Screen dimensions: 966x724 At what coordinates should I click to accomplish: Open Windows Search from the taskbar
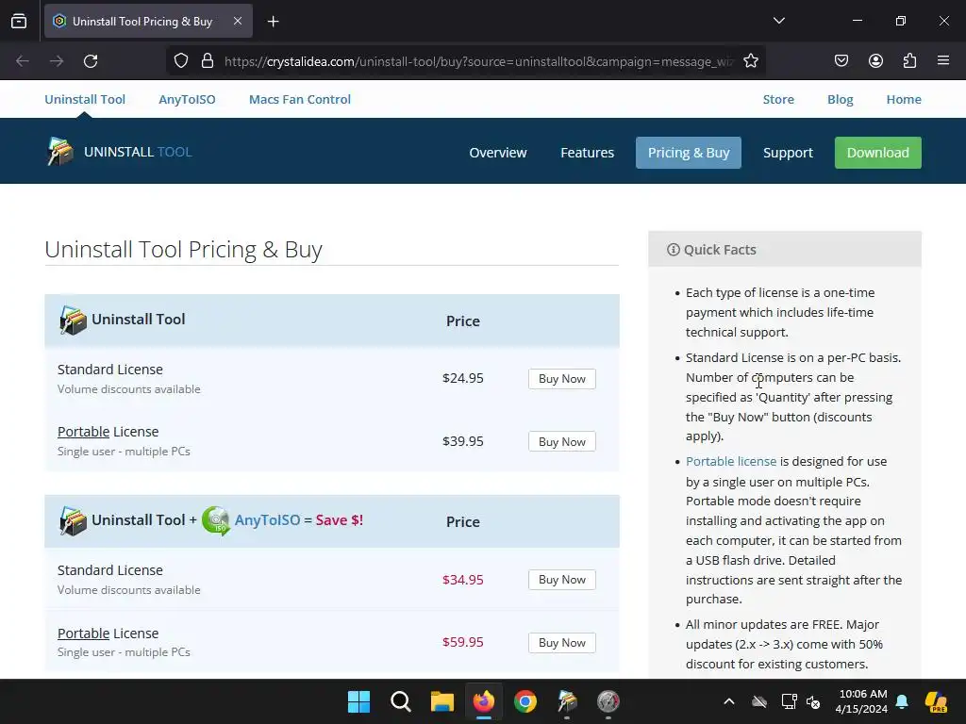(x=400, y=701)
